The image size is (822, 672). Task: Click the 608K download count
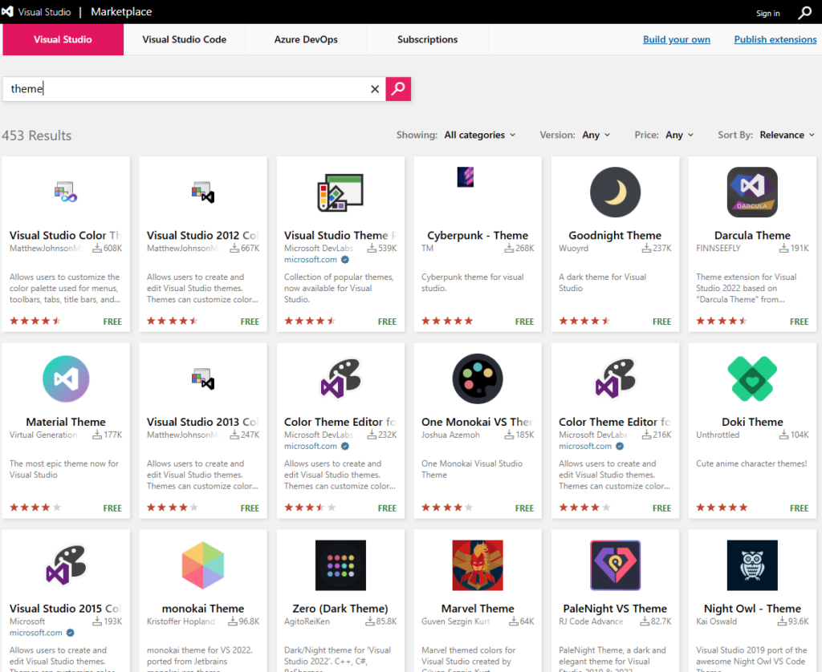[x=108, y=249]
